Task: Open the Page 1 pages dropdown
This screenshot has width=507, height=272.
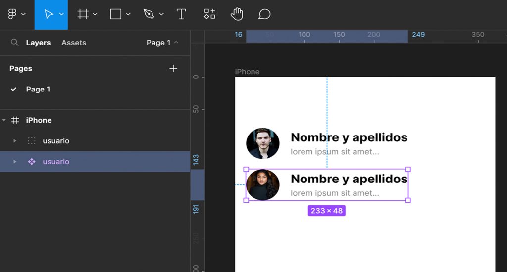Action: 162,43
